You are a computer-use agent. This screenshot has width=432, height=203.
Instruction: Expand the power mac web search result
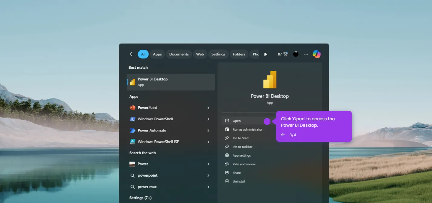[x=208, y=187]
